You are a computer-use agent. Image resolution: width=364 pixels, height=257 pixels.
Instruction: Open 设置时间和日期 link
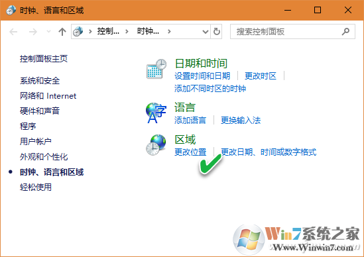[x=202, y=76]
